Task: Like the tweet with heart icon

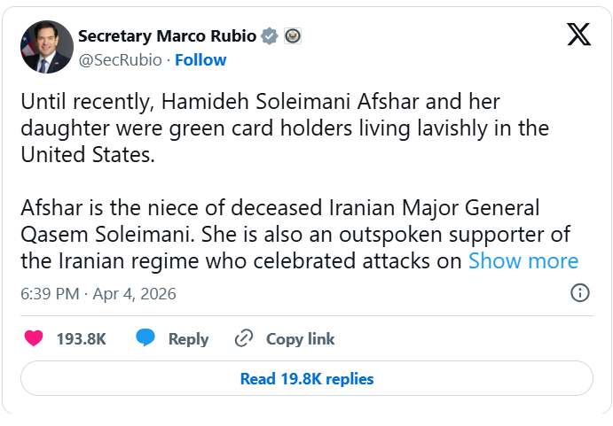Action: (34, 338)
